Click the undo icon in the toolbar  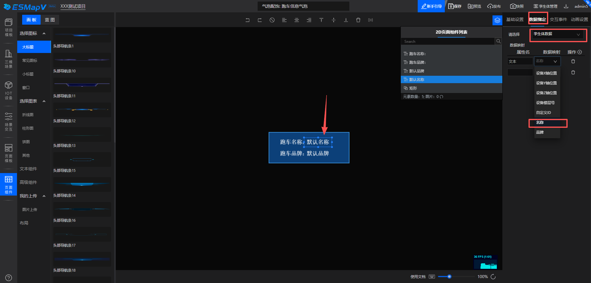click(x=247, y=20)
